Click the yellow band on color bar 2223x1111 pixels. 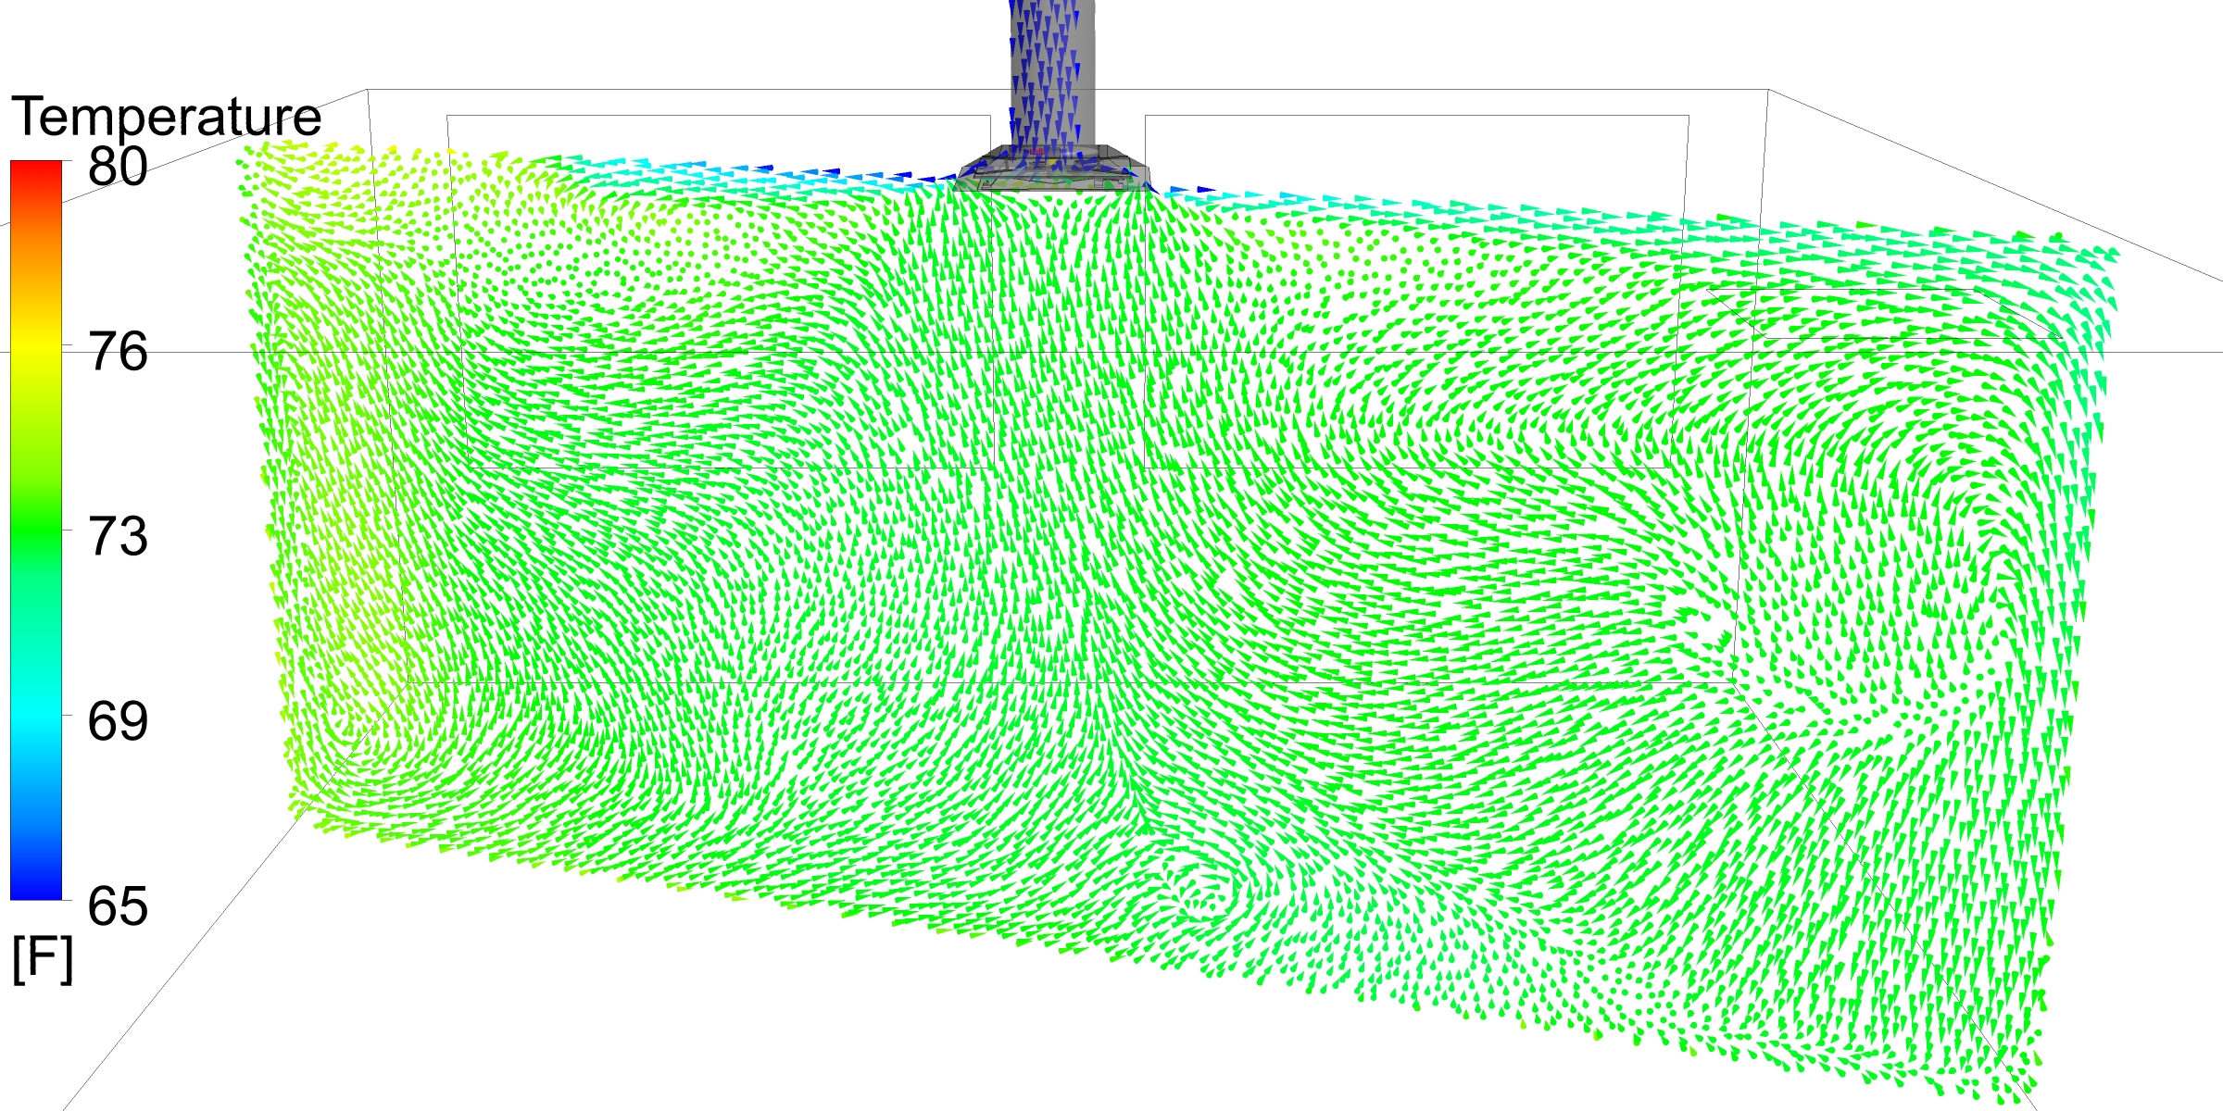(36, 347)
